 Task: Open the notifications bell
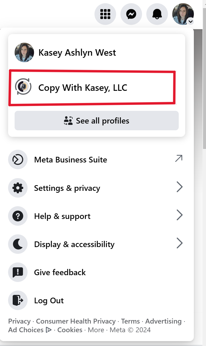[x=157, y=14]
